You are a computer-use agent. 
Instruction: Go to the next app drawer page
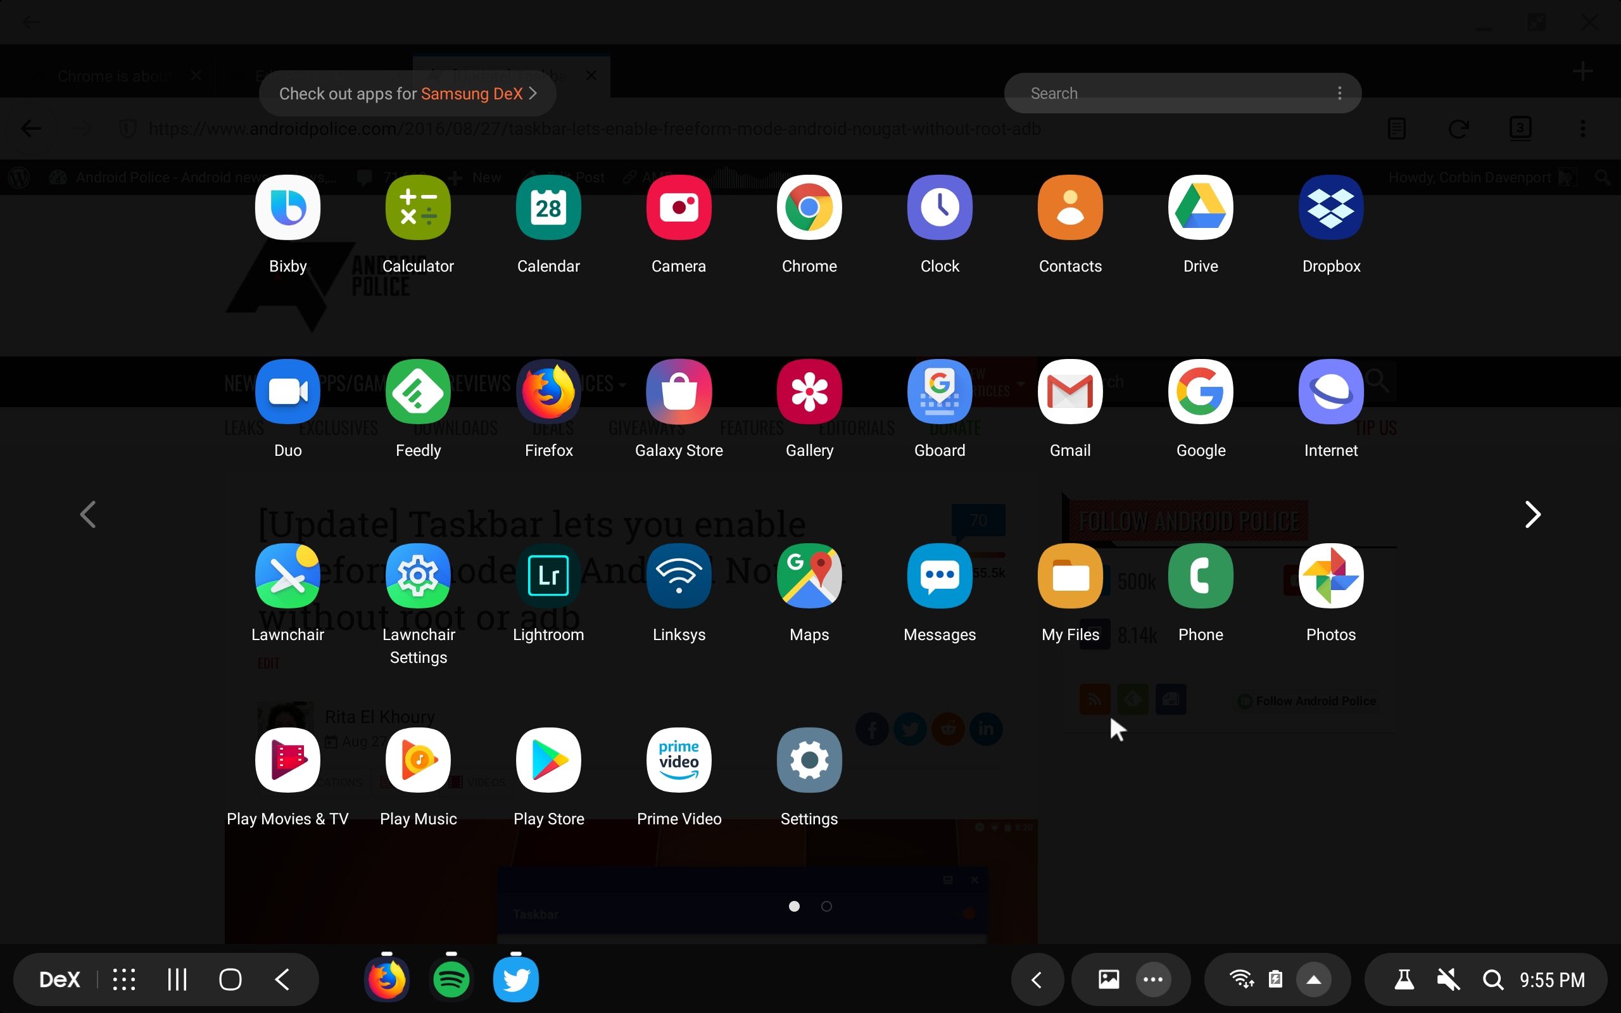click(x=1532, y=515)
